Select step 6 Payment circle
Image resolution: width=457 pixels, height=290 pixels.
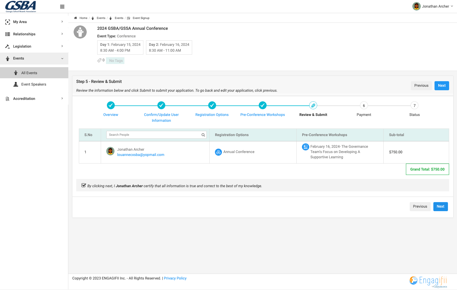(364, 105)
